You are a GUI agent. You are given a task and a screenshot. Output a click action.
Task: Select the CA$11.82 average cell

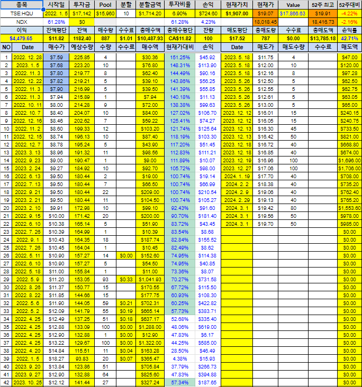(x=179, y=38)
